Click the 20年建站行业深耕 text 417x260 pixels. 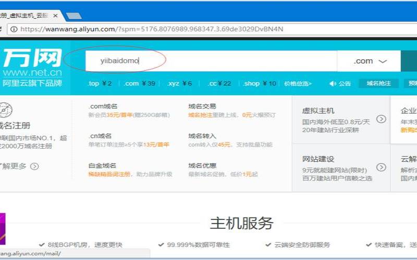pyautogui.click(x=330, y=130)
